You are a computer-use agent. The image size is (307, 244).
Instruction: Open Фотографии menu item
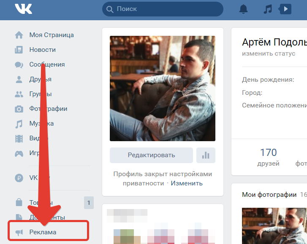point(48,109)
